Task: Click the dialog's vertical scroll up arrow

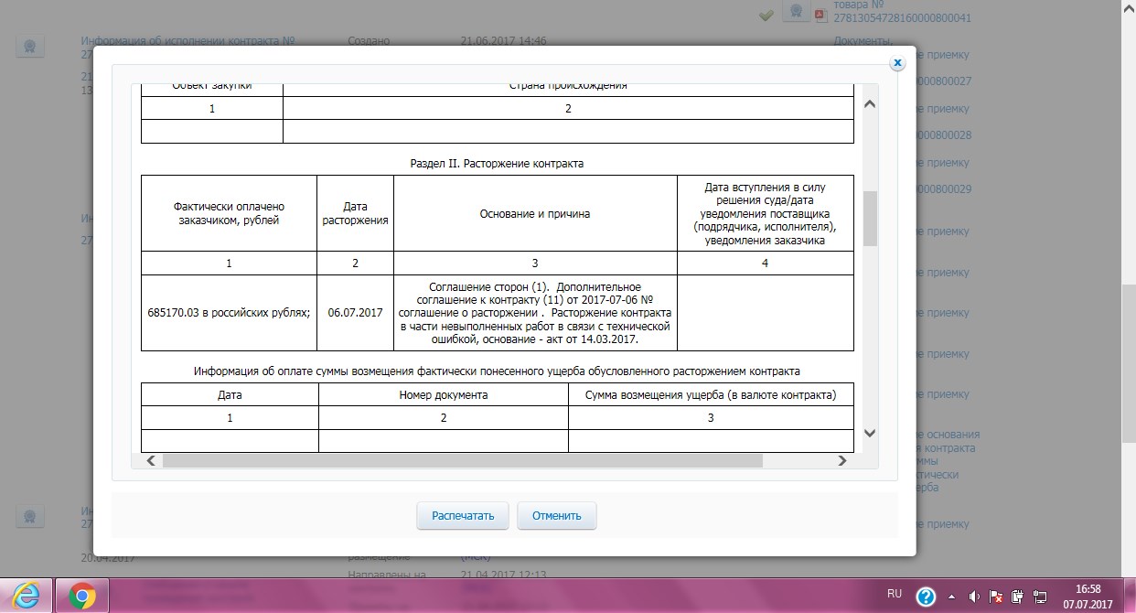Action: pyautogui.click(x=870, y=103)
